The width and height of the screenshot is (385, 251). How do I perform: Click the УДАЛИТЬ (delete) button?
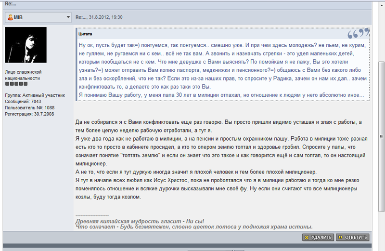(318, 237)
